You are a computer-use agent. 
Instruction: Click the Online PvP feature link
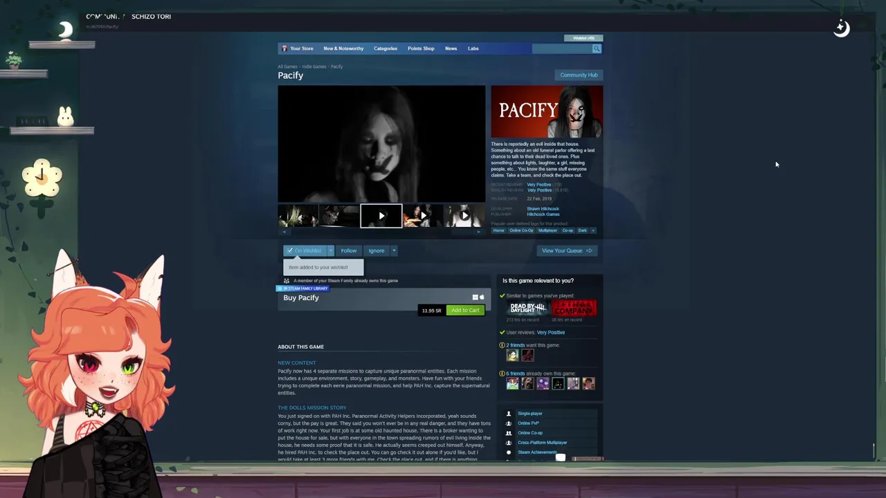tap(528, 423)
